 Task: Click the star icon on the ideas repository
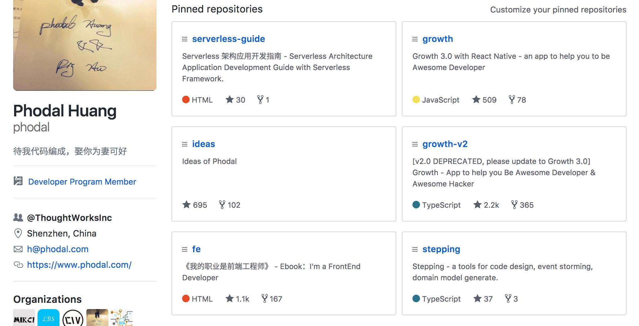(x=187, y=205)
